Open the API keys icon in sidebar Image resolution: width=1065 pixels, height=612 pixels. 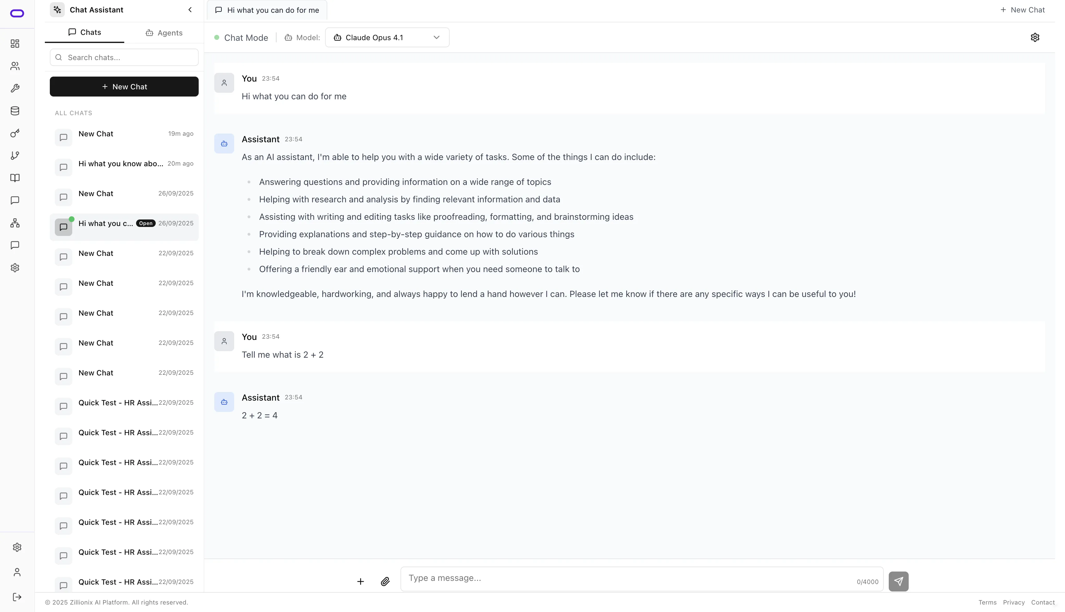(x=15, y=133)
